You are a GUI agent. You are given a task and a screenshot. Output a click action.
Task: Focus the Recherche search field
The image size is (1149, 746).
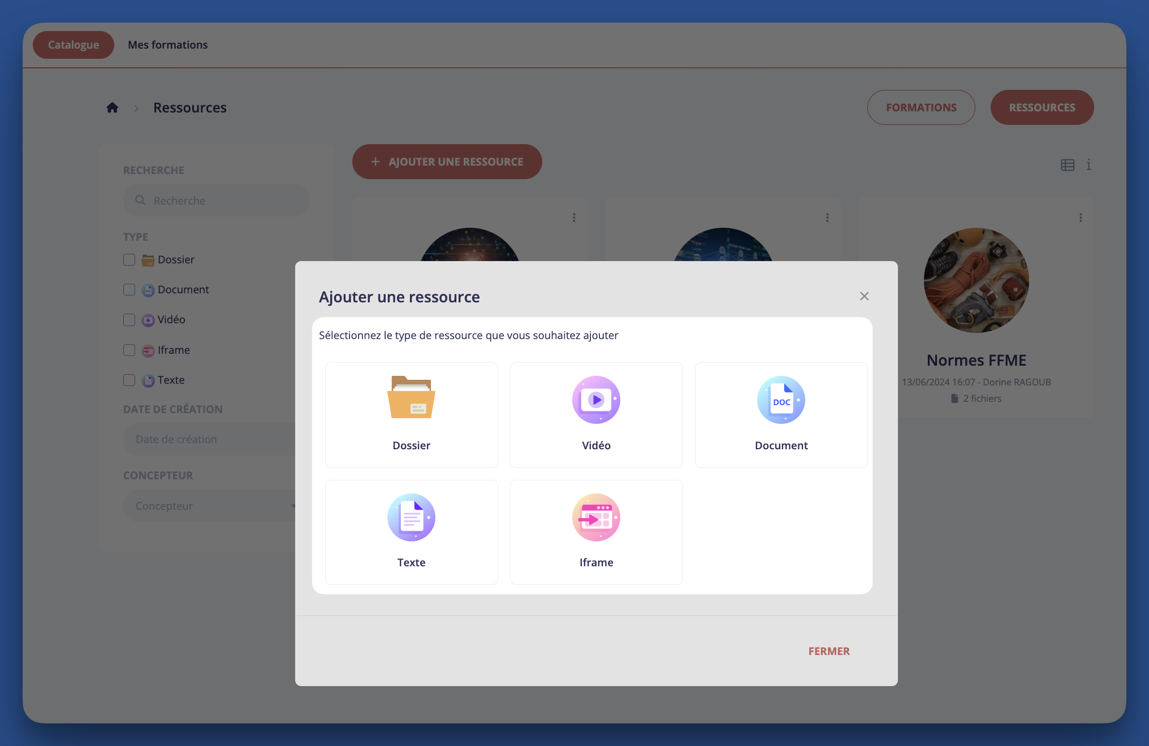(216, 201)
